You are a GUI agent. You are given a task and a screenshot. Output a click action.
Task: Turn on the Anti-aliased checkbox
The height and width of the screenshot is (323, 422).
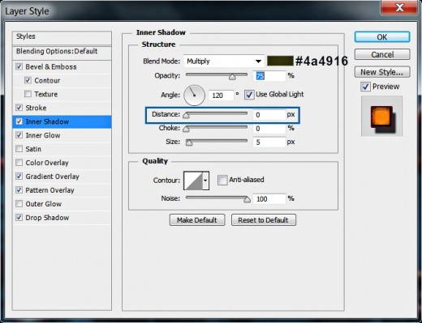(222, 180)
